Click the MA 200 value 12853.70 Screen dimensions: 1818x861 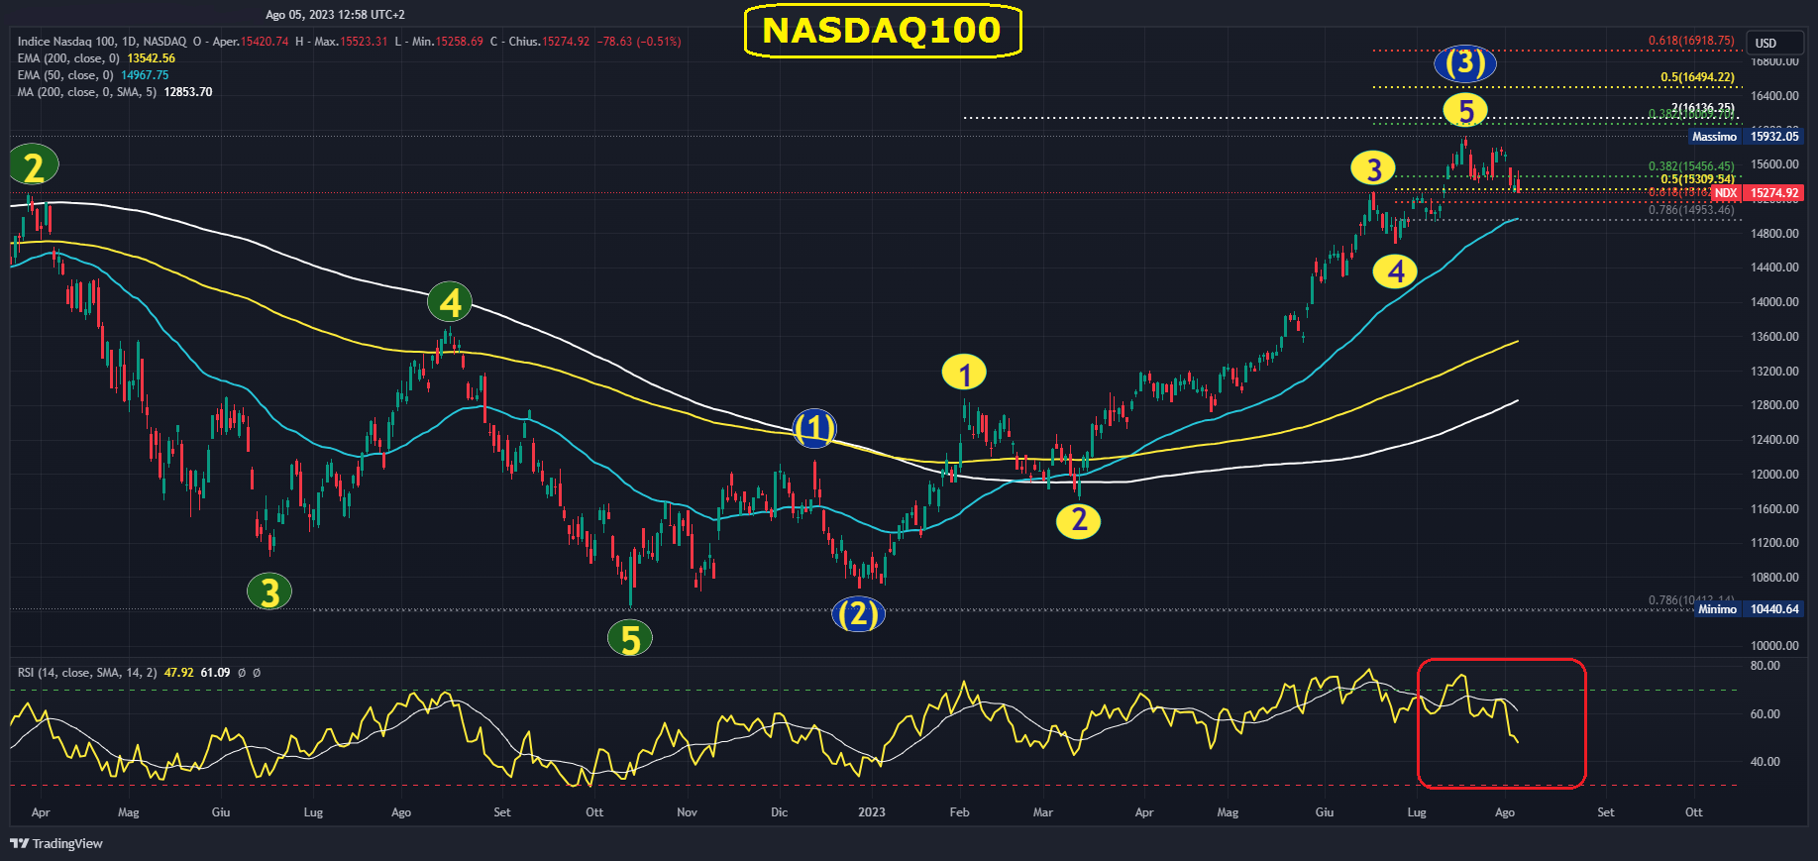(188, 92)
